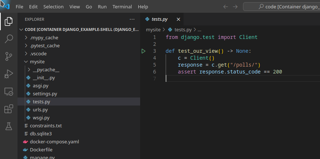Screen dimensions: 320x159
Task: Select the tests.py editor tab
Action: [162, 19]
